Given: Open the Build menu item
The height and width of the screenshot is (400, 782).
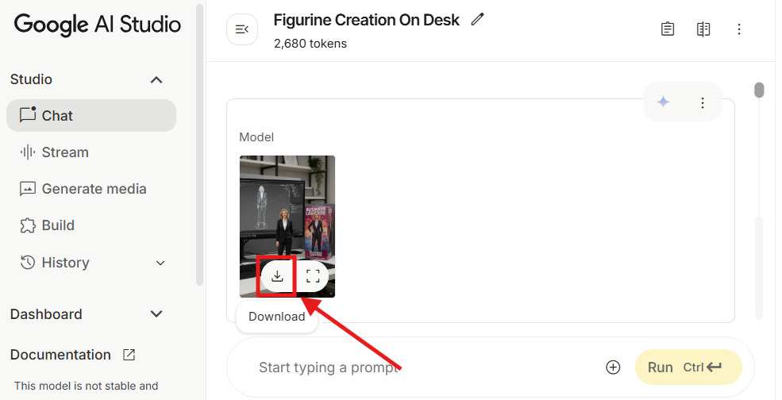Looking at the screenshot, I should click(x=58, y=225).
